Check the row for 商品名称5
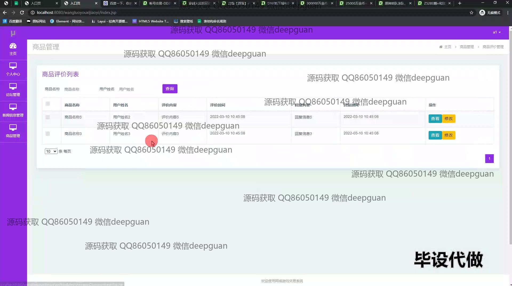 tap(48, 117)
